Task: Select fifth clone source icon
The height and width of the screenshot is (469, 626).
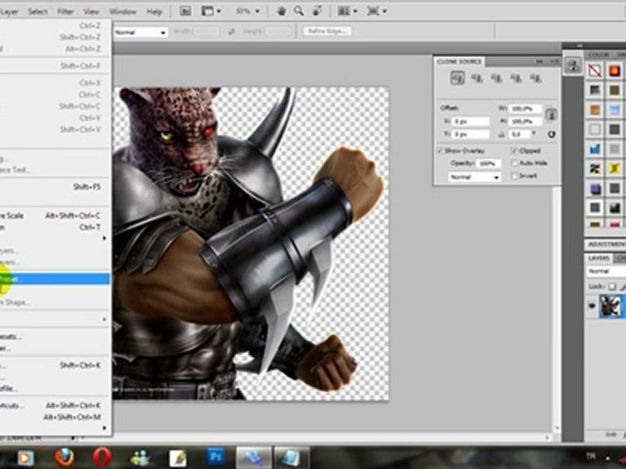Action: coord(535,78)
